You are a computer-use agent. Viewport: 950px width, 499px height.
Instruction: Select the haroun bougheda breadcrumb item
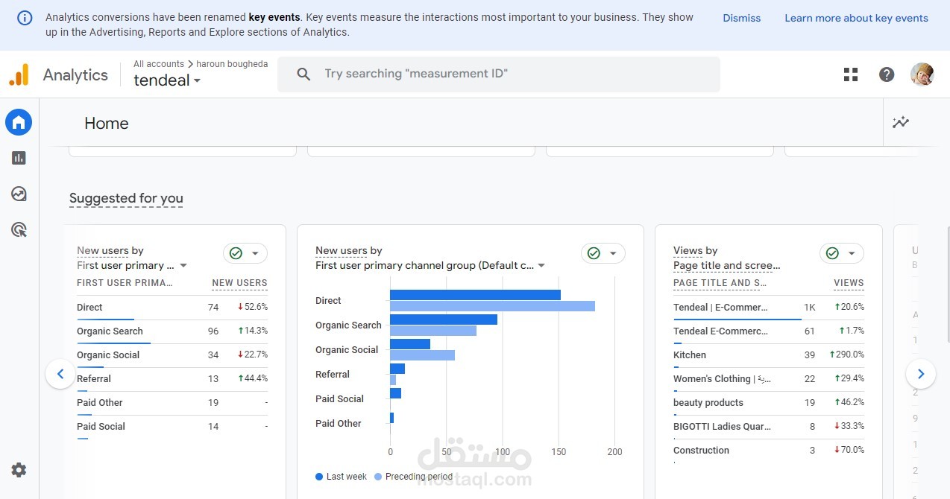(x=231, y=63)
